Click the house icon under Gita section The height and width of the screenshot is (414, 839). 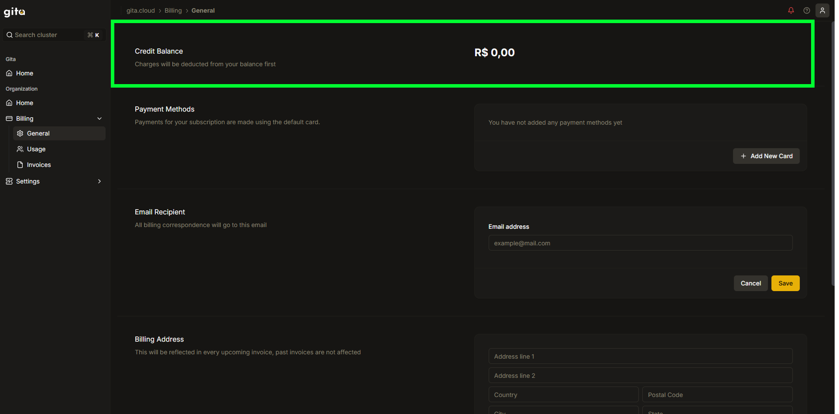point(9,73)
